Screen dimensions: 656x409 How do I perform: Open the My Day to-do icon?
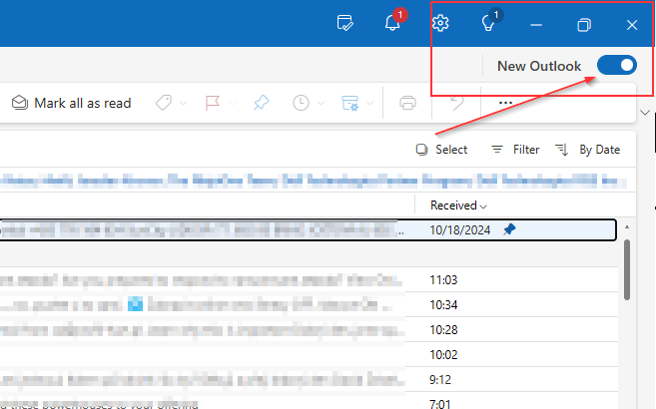point(344,23)
